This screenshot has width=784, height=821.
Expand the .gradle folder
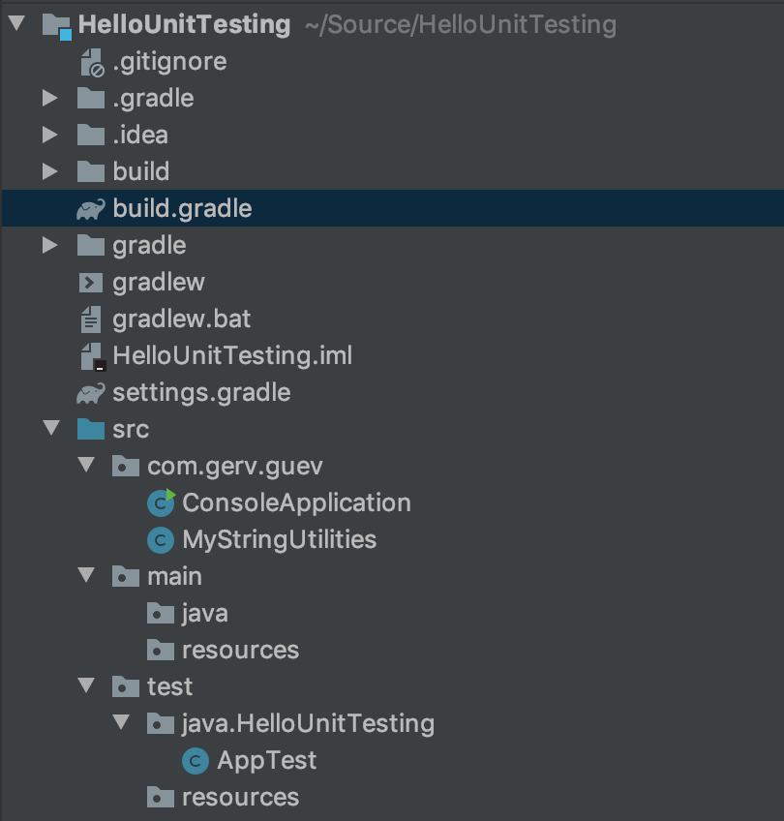49,98
